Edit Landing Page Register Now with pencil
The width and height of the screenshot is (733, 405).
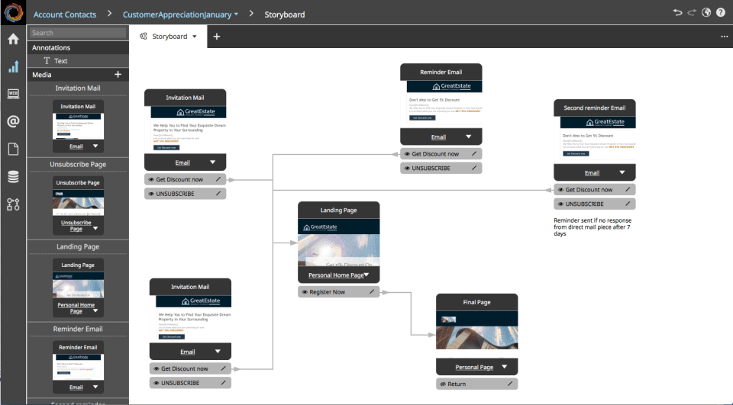coord(372,292)
